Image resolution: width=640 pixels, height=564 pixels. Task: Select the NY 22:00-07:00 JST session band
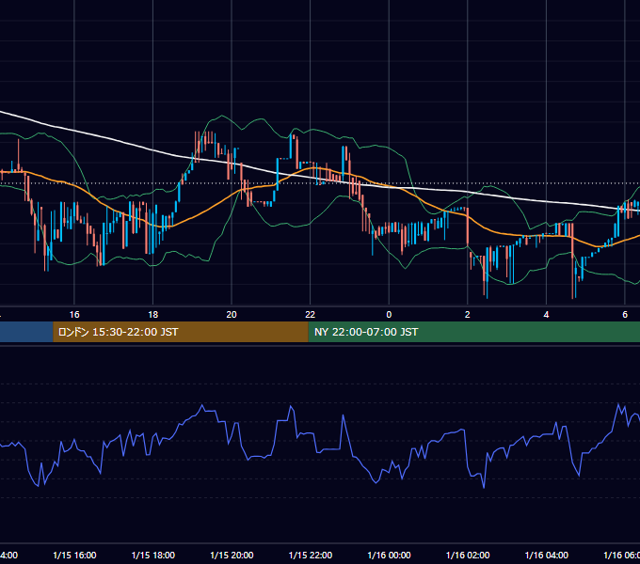click(473, 332)
